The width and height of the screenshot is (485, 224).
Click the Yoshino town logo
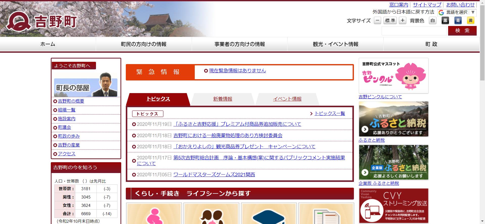[42, 21]
